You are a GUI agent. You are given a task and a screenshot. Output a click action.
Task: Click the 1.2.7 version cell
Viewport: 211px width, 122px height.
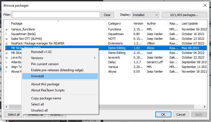coord(137,62)
